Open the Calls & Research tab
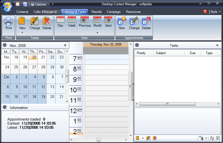Screen dimensions: 223x143 click(x=45, y=12)
